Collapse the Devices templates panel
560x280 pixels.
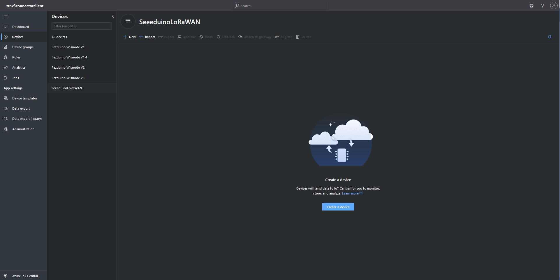tap(113, 17)
